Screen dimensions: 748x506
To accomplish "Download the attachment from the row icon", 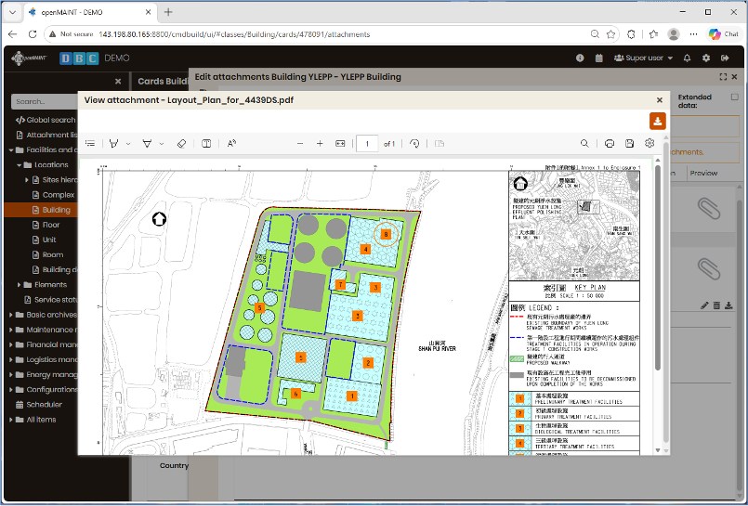I will pos(728,305).
